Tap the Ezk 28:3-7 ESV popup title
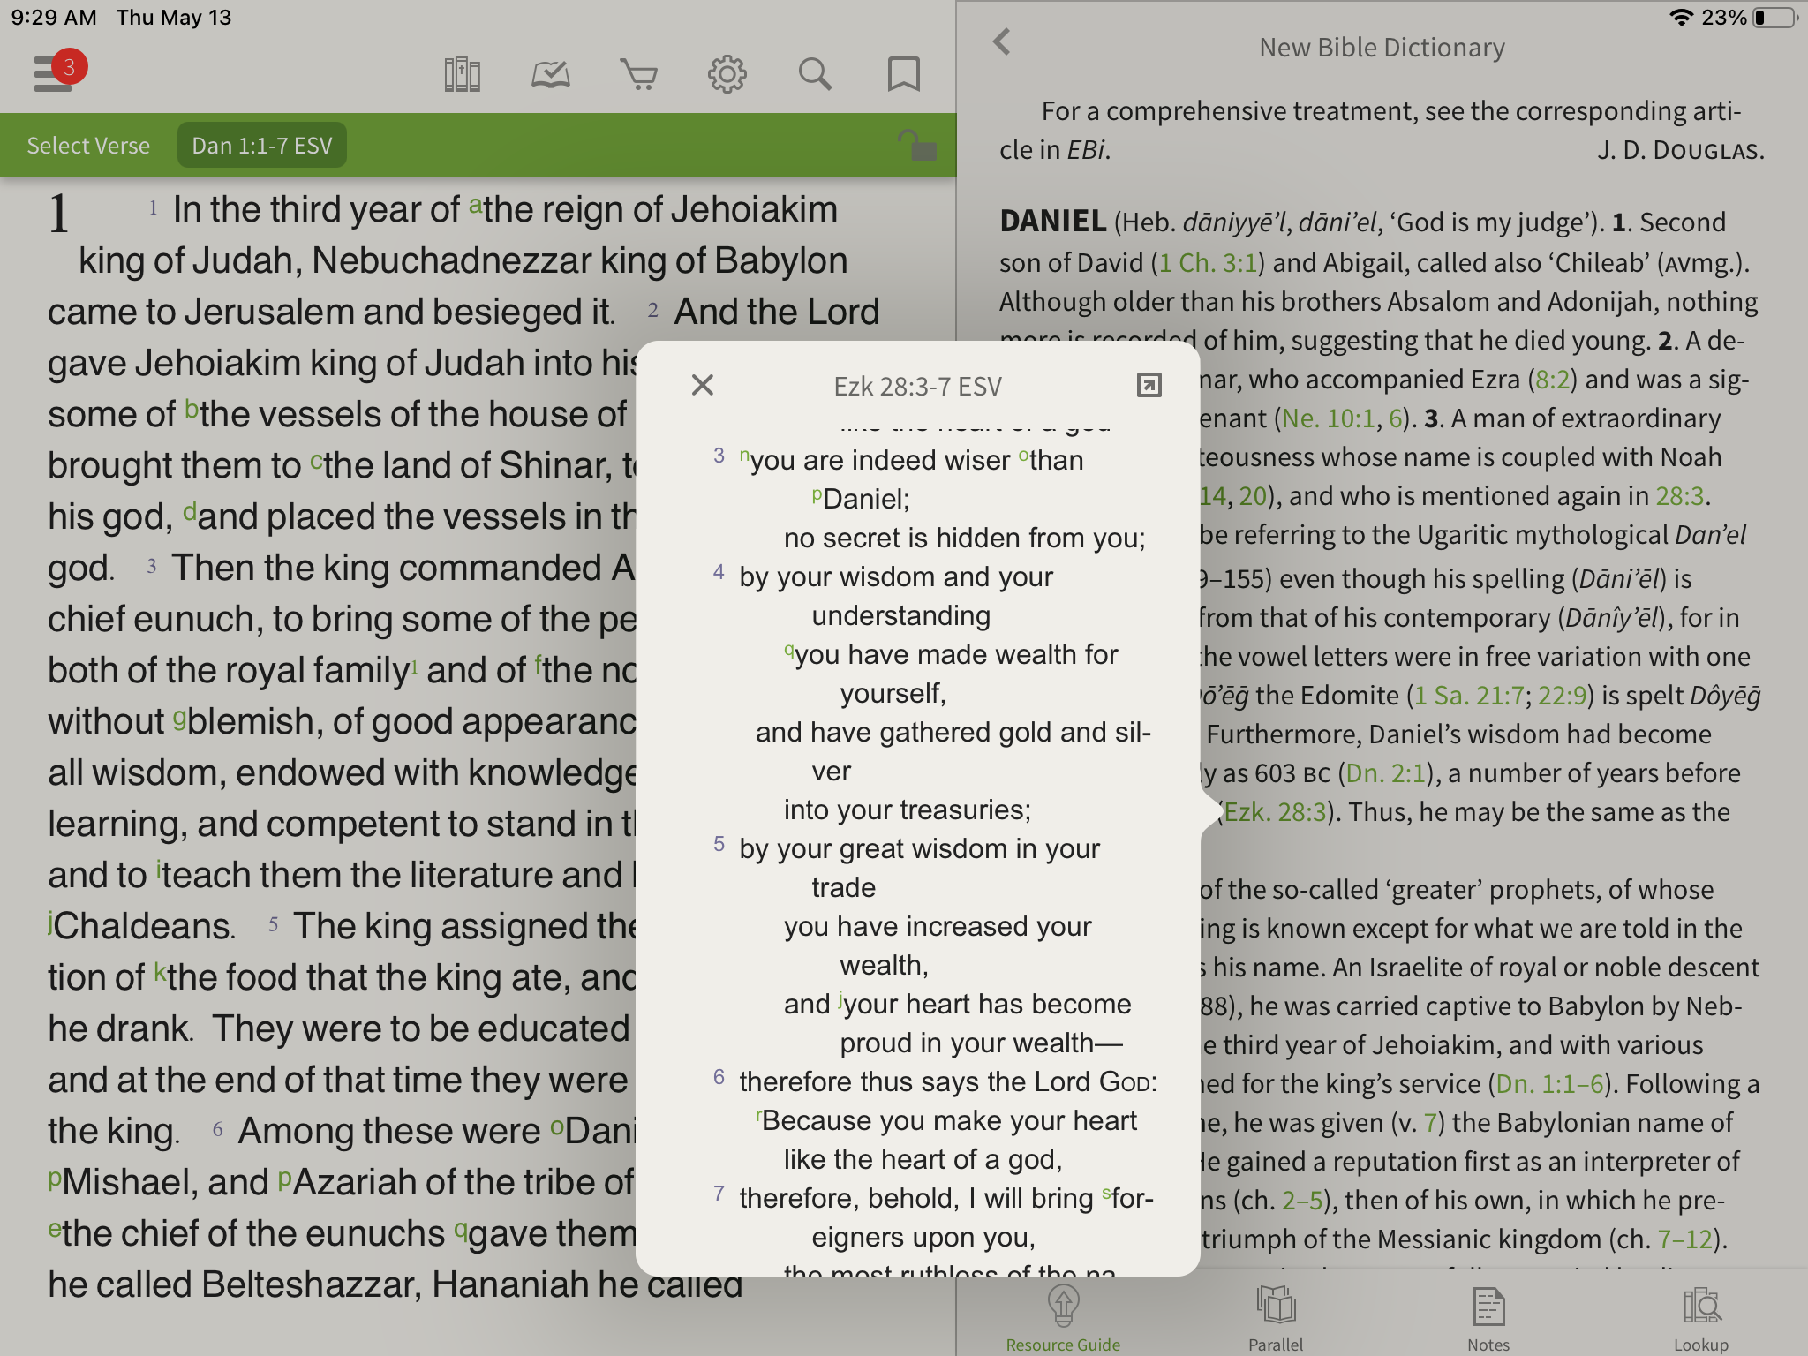1808x1356 pixels. (x=917, y=387)
